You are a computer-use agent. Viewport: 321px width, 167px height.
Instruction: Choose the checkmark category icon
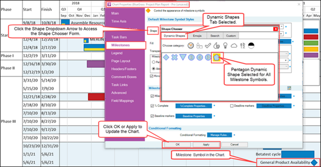coord(208,46)
